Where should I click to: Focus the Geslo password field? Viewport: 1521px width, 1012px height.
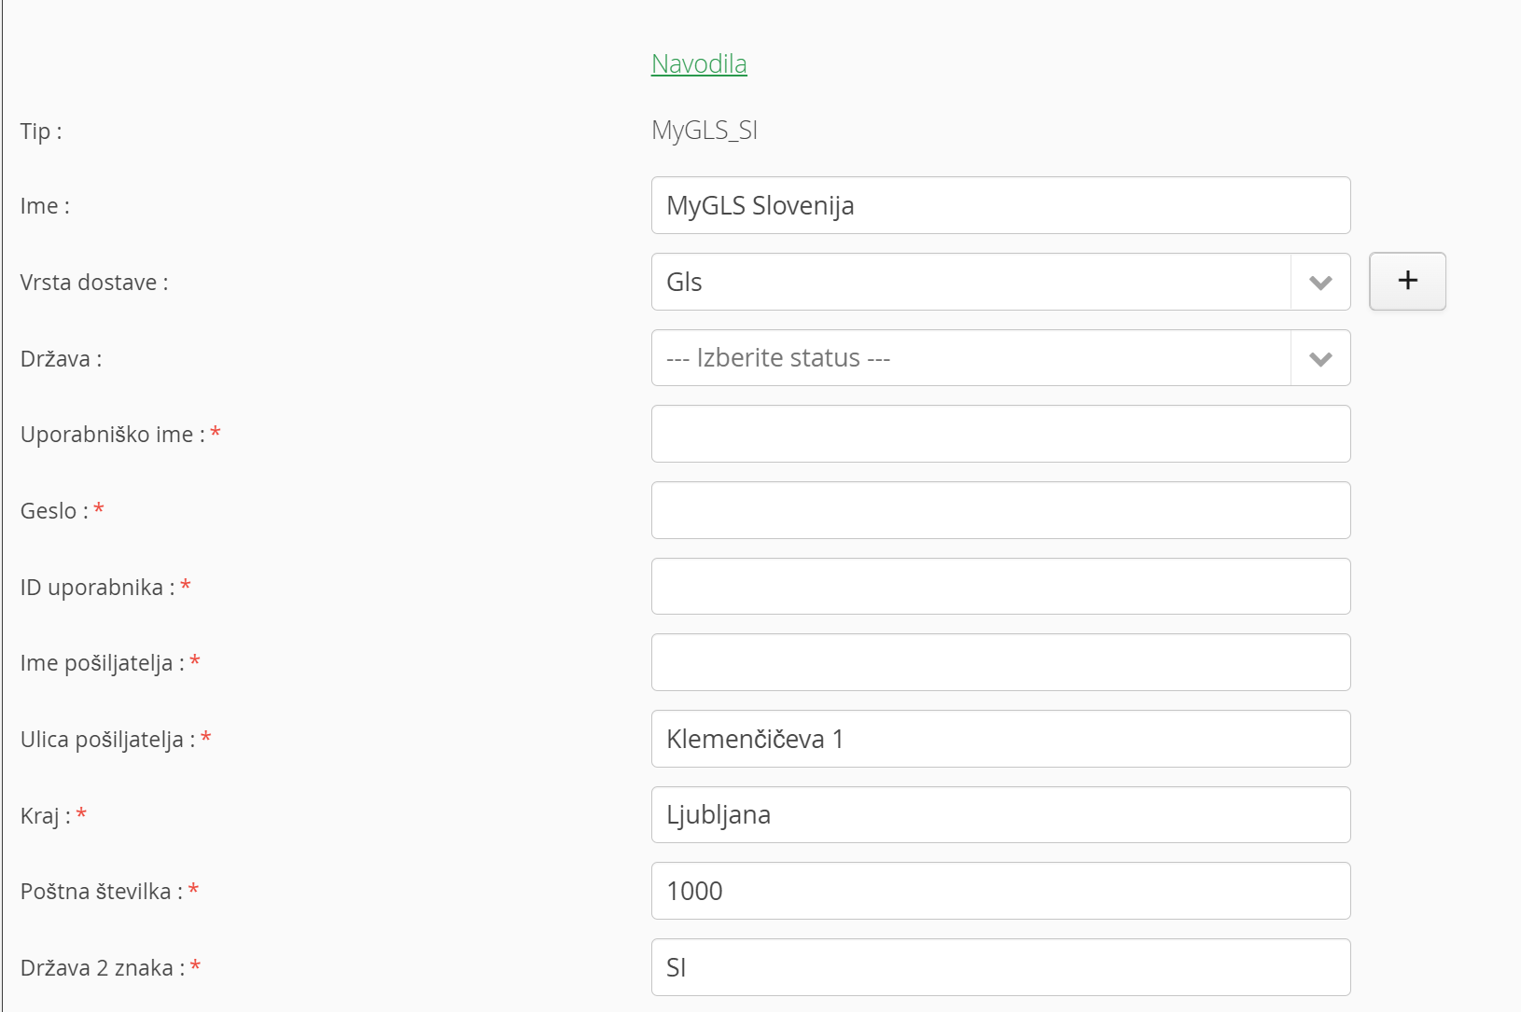click(1000, 510)
